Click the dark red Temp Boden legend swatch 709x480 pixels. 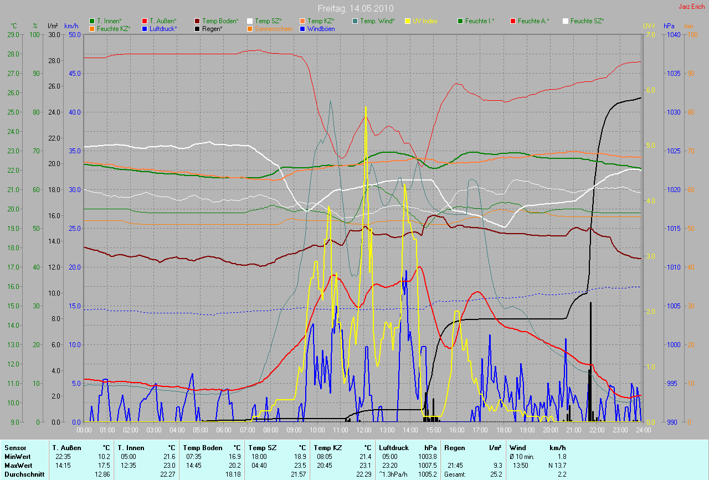pos(197,21)
